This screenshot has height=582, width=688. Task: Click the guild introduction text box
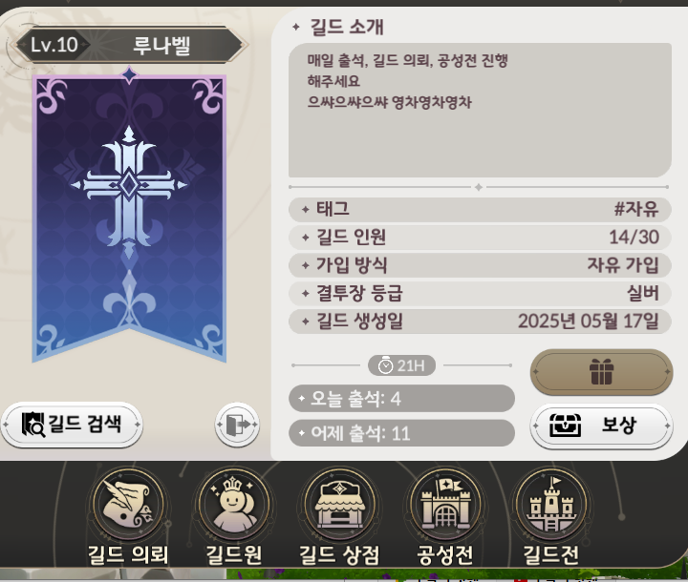coord(480,110)
